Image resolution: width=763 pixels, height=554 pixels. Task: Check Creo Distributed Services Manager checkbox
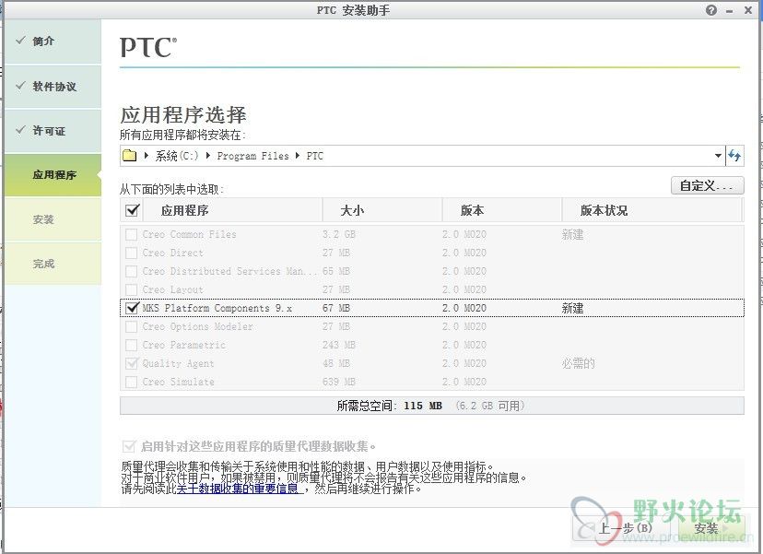(132, 271)
